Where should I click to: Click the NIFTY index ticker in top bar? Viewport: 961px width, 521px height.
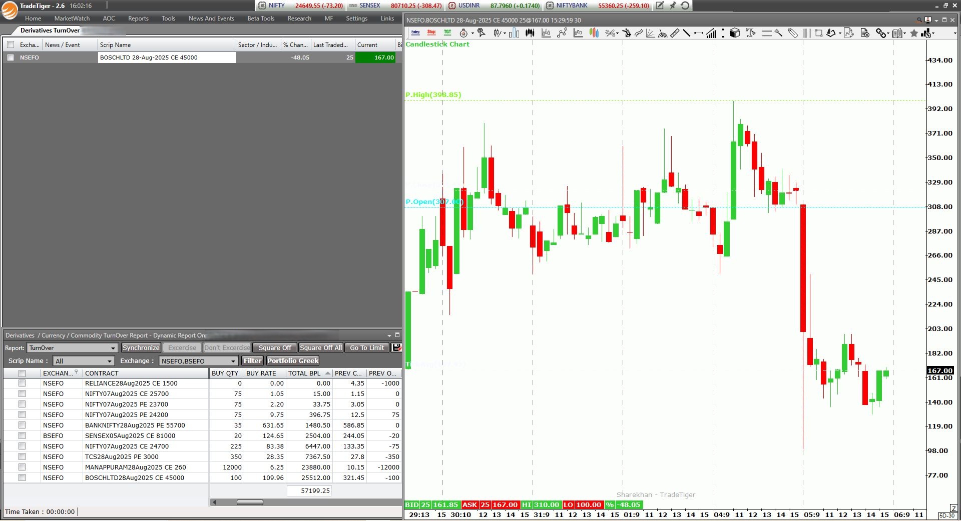coord(301,5)
